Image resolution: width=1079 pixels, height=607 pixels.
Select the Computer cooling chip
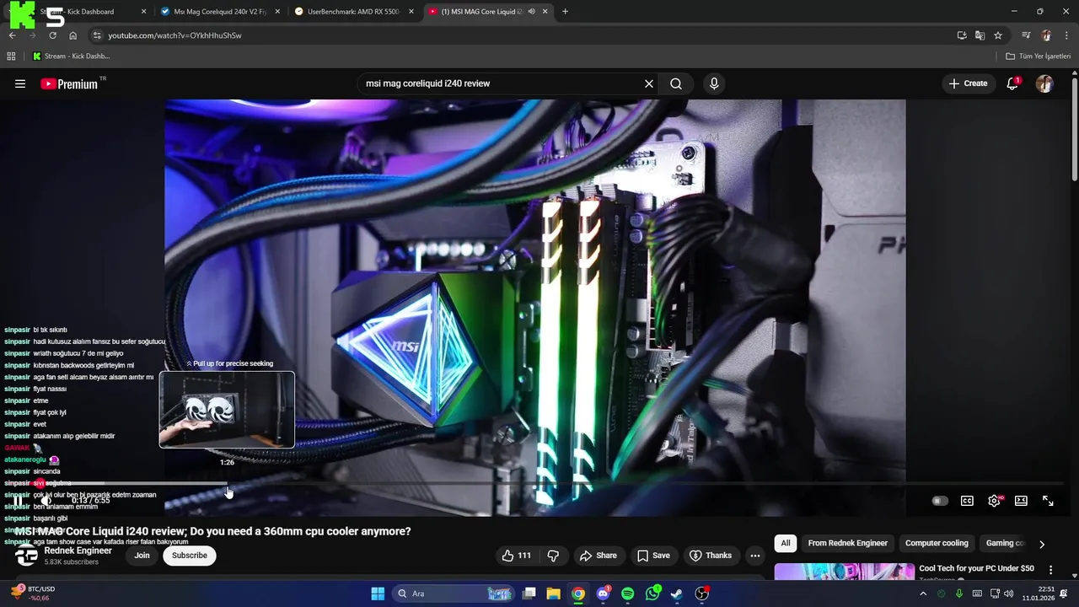pos(937,543)
